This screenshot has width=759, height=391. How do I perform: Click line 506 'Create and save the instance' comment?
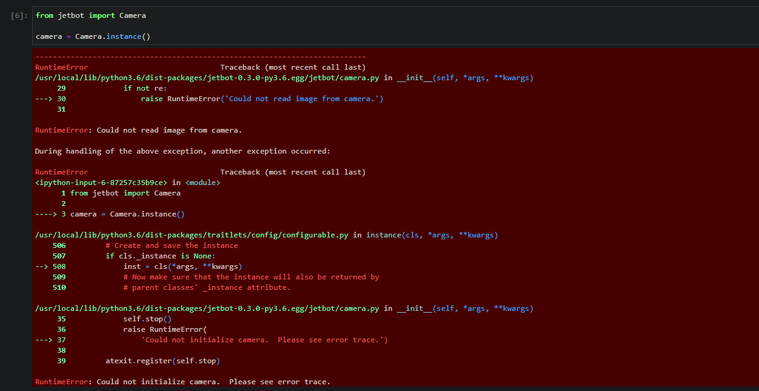pyautogui.click(x=172, y=245)
